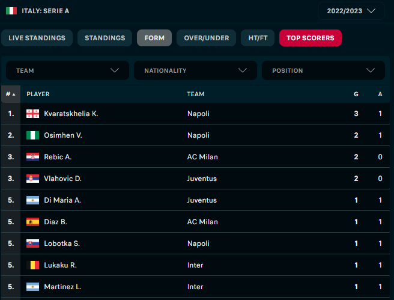Open the OVER/UNDER tab
This screenshot has width=394, height=300.
point(206,38)
